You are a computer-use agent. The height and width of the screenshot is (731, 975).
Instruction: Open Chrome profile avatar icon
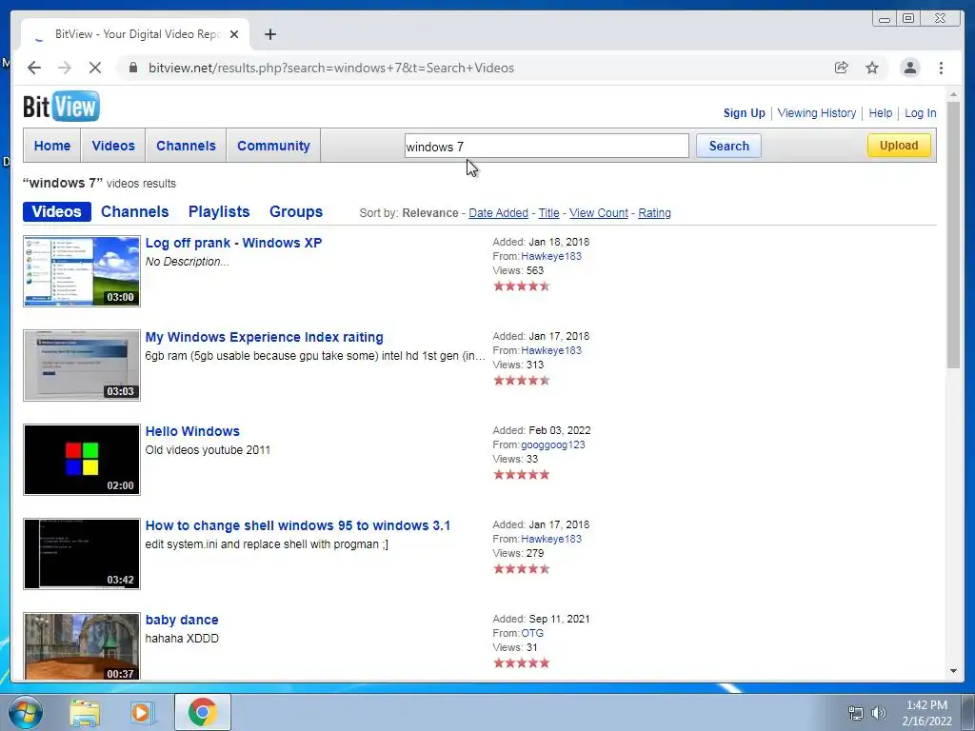point(910,68)
